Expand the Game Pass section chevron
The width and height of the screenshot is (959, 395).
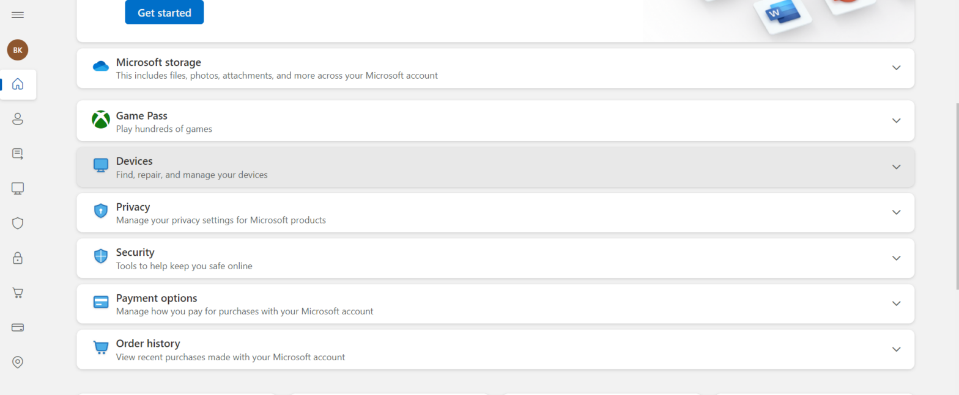tap(896, 121)
